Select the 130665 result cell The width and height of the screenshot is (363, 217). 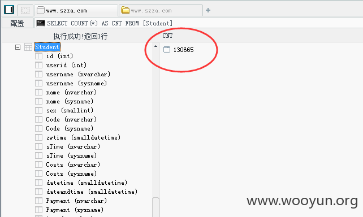coord(183,50)
